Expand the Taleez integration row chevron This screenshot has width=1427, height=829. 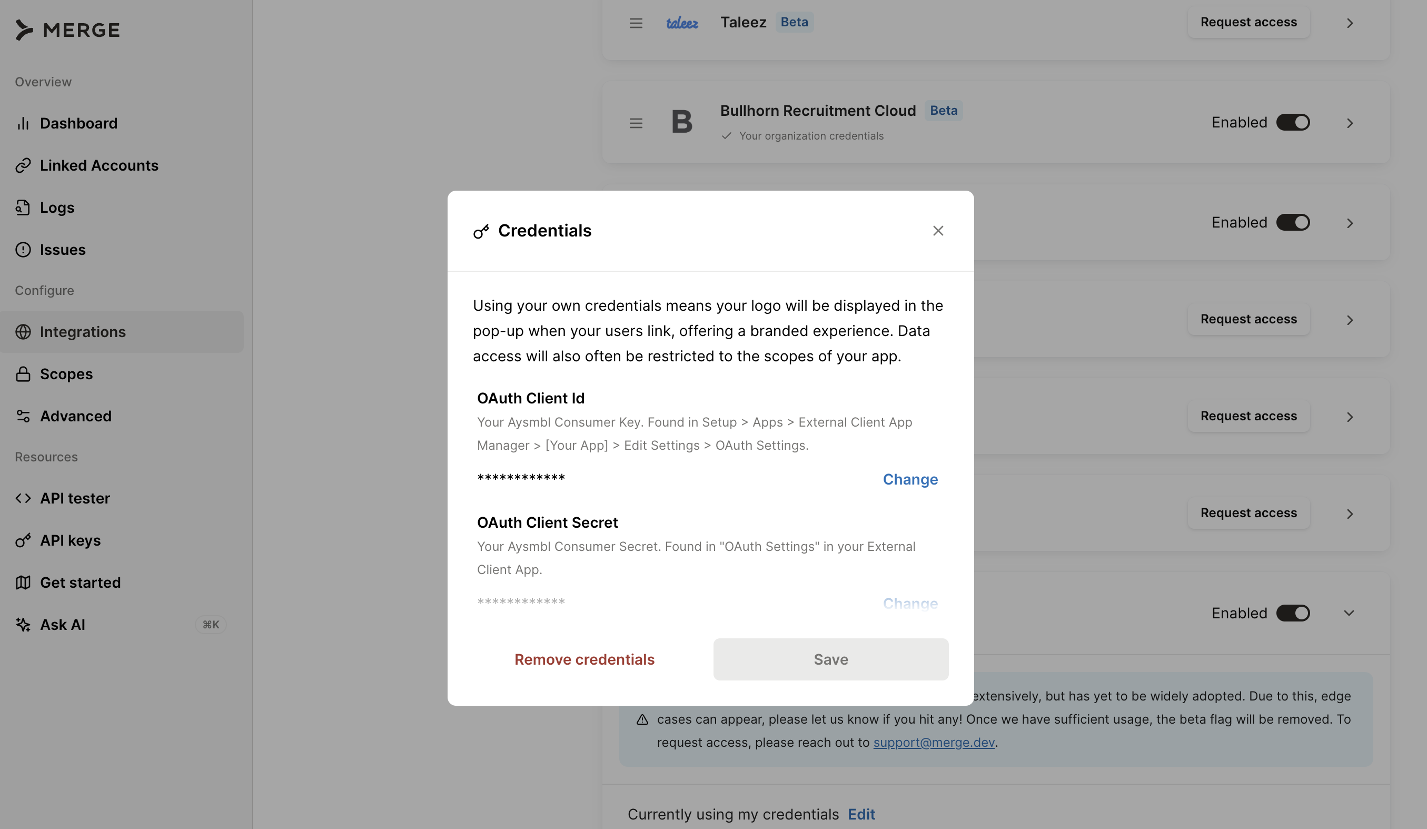(x=1350, y=23)
